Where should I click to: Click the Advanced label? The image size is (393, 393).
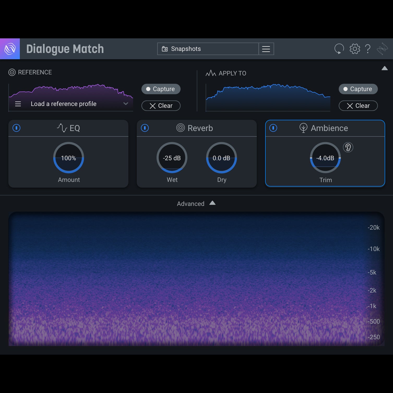pyautogui.click(x=190, y=204)
